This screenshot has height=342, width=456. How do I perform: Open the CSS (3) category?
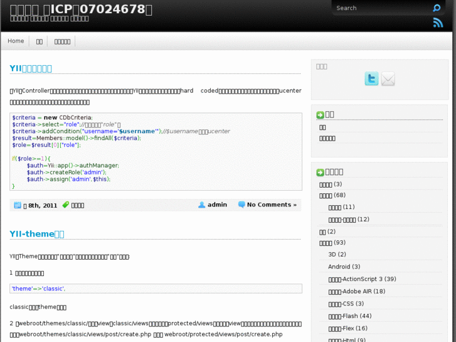(346, 304)
